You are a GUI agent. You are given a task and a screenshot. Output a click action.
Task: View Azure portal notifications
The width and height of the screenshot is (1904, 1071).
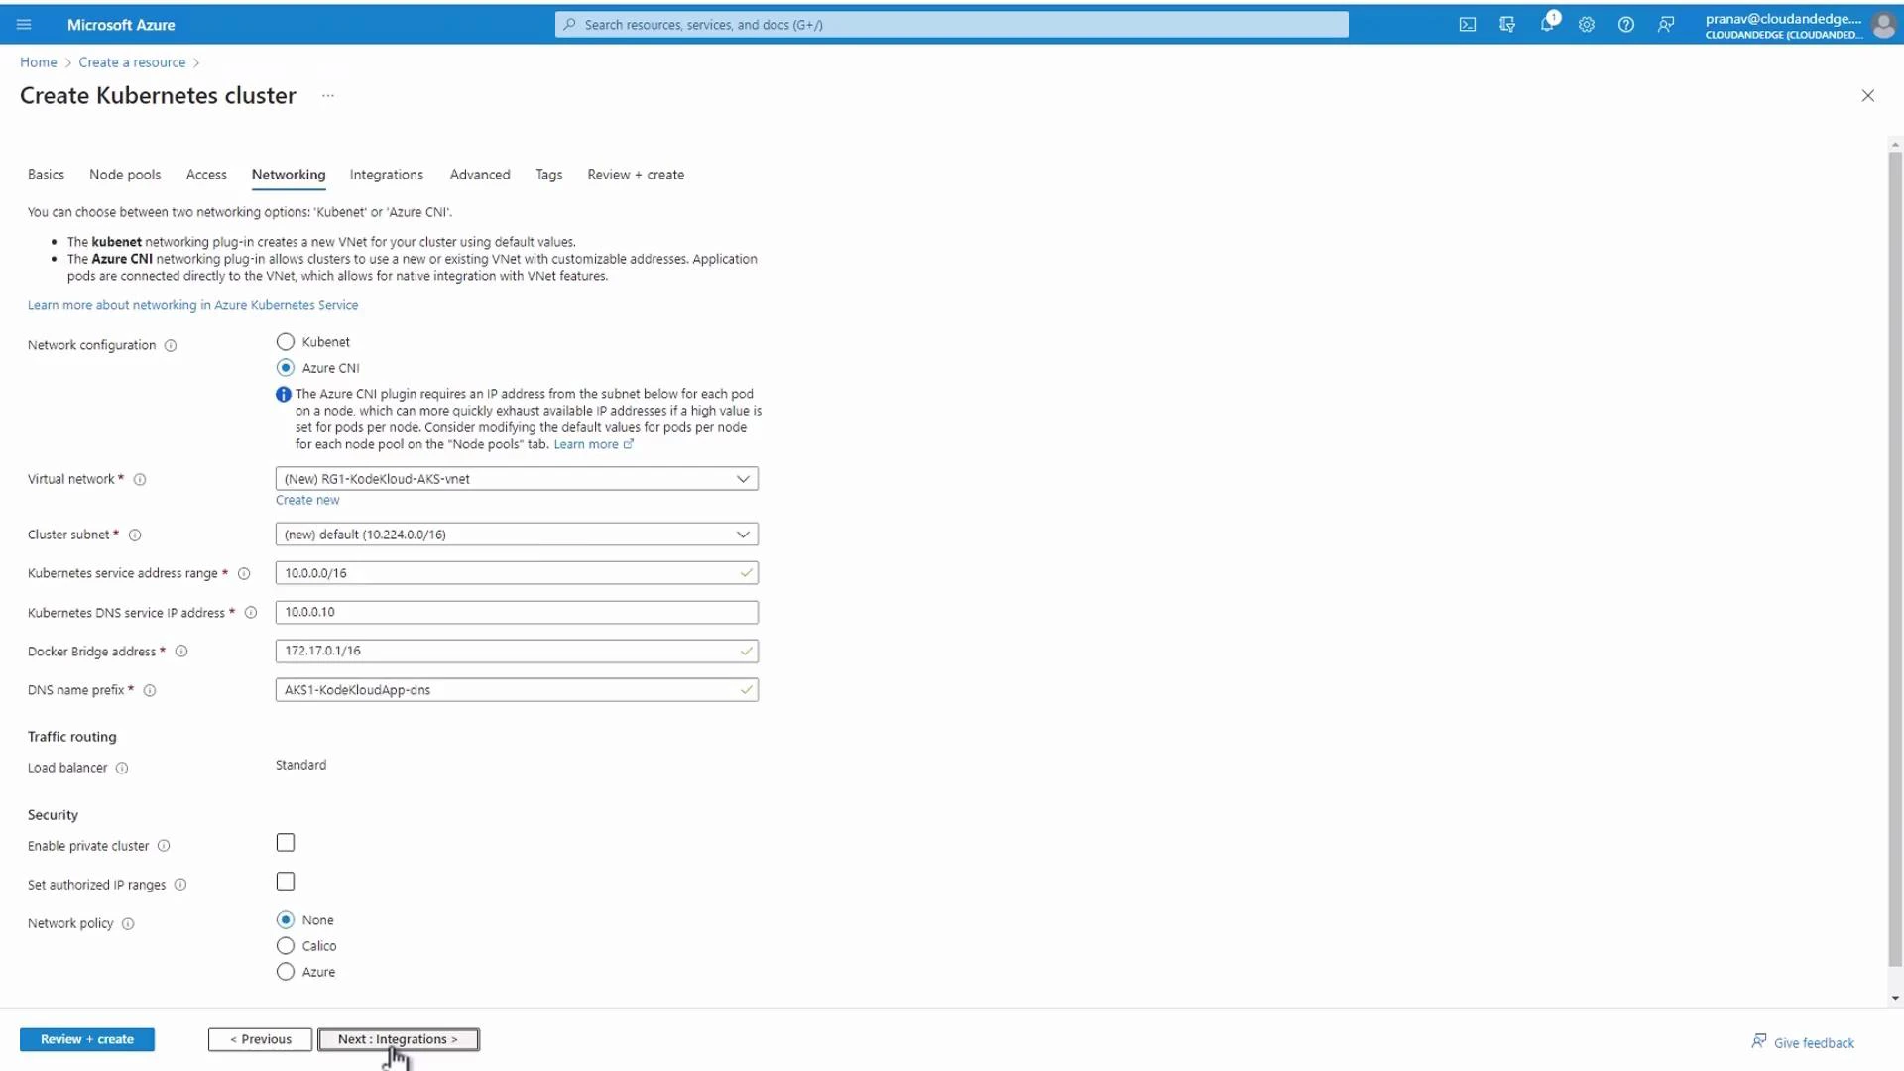(1547, 24)
